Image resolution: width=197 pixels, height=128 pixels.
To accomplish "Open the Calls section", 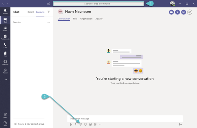I will click(5, 46).
